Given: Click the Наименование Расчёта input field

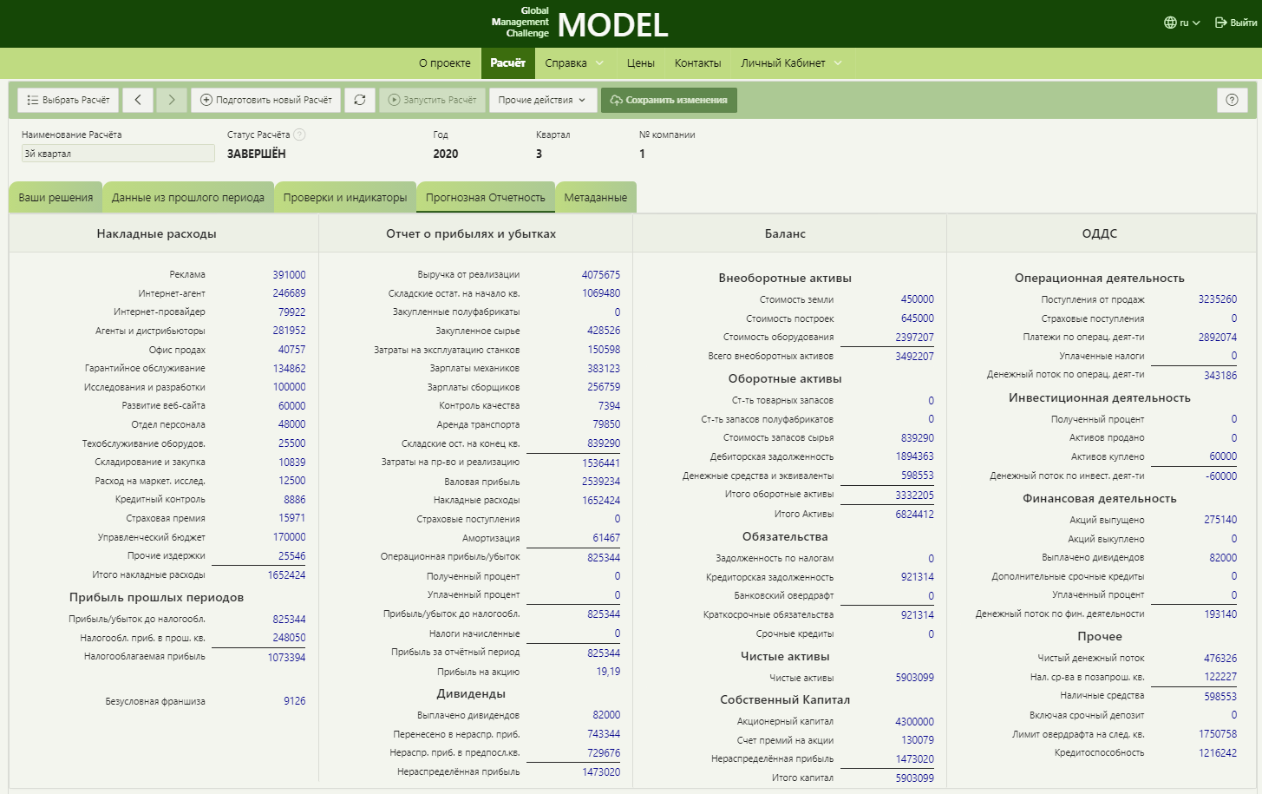Looking at the screenshot, I should (117, 153).
